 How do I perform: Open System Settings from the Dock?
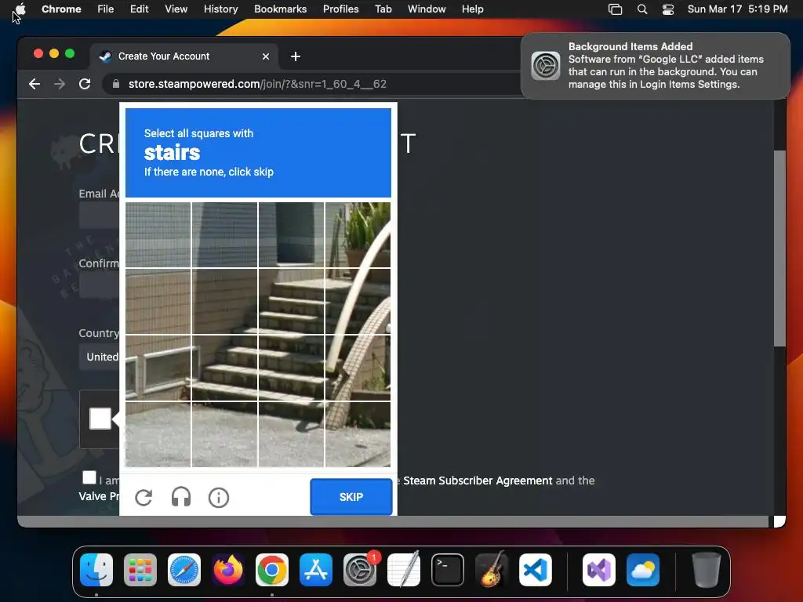click(x=359, y=570)
